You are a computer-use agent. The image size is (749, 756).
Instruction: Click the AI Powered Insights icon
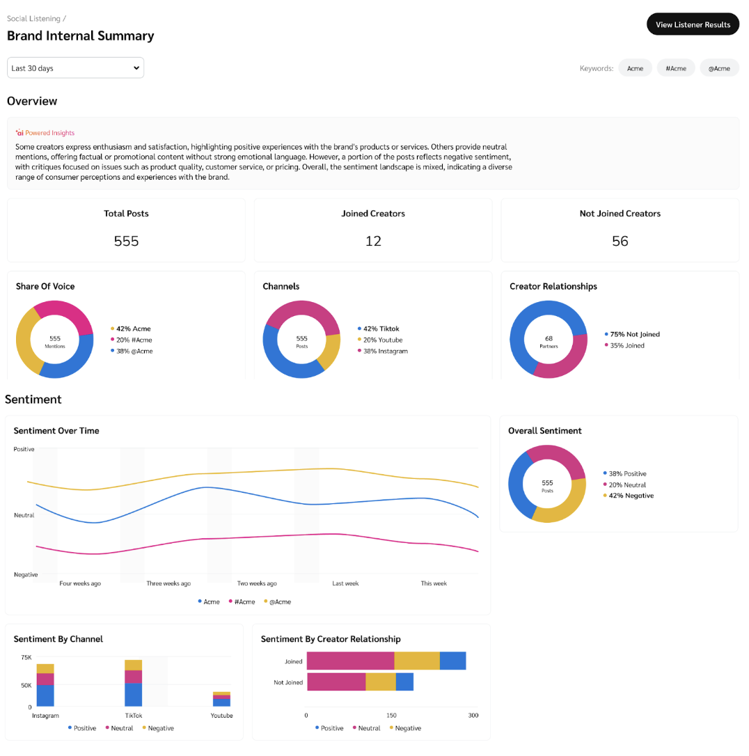19,132
